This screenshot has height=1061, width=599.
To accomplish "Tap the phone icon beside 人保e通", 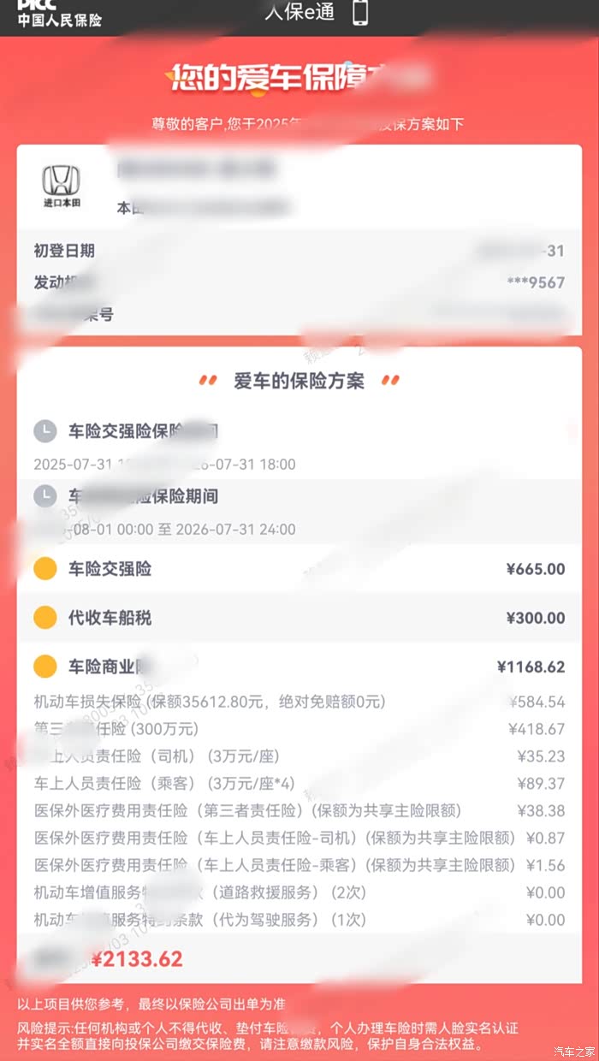I will pyautogui.click(x=360, y=13).
